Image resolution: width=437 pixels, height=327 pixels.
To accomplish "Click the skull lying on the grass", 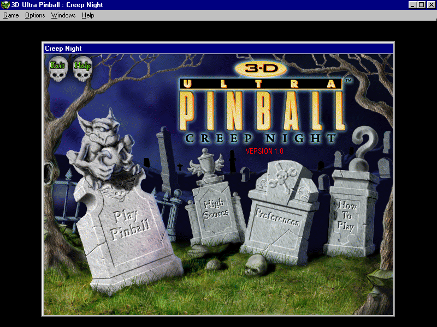I will tap(255, 265).
